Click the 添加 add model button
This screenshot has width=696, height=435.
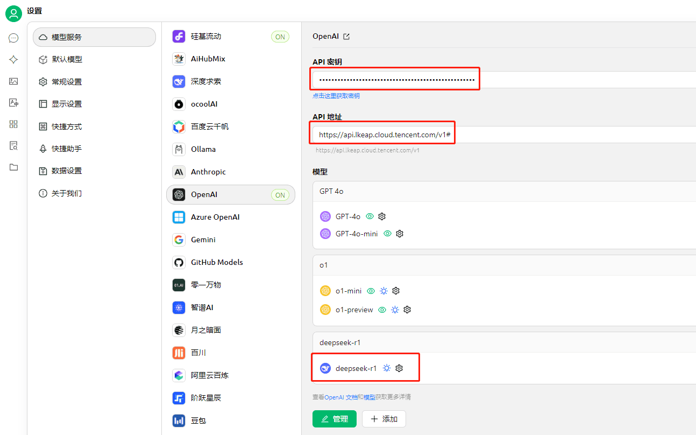pos(384,419)
